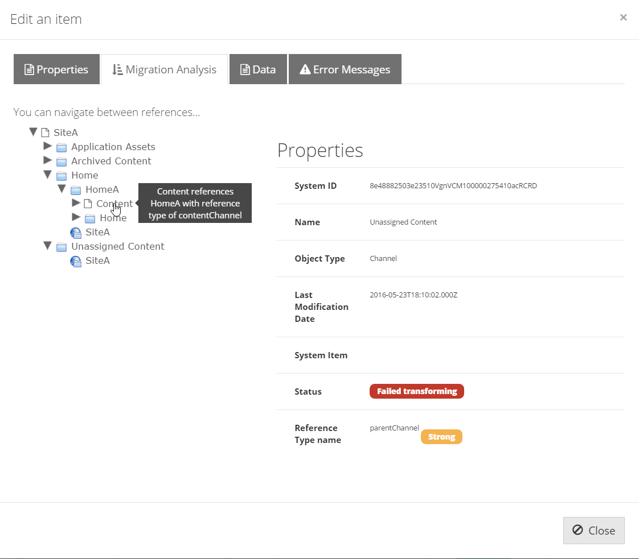Expand the Application Assets node
639x559 pixels.
click(48, 146)
